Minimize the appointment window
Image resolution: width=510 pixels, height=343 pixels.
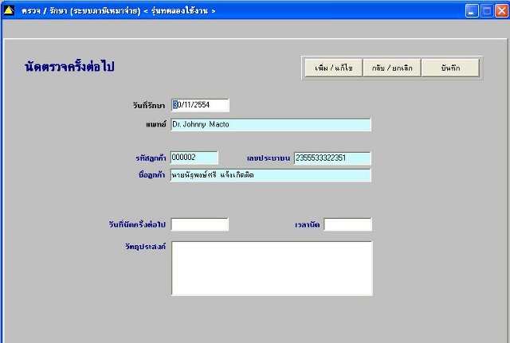click(472, 10)
